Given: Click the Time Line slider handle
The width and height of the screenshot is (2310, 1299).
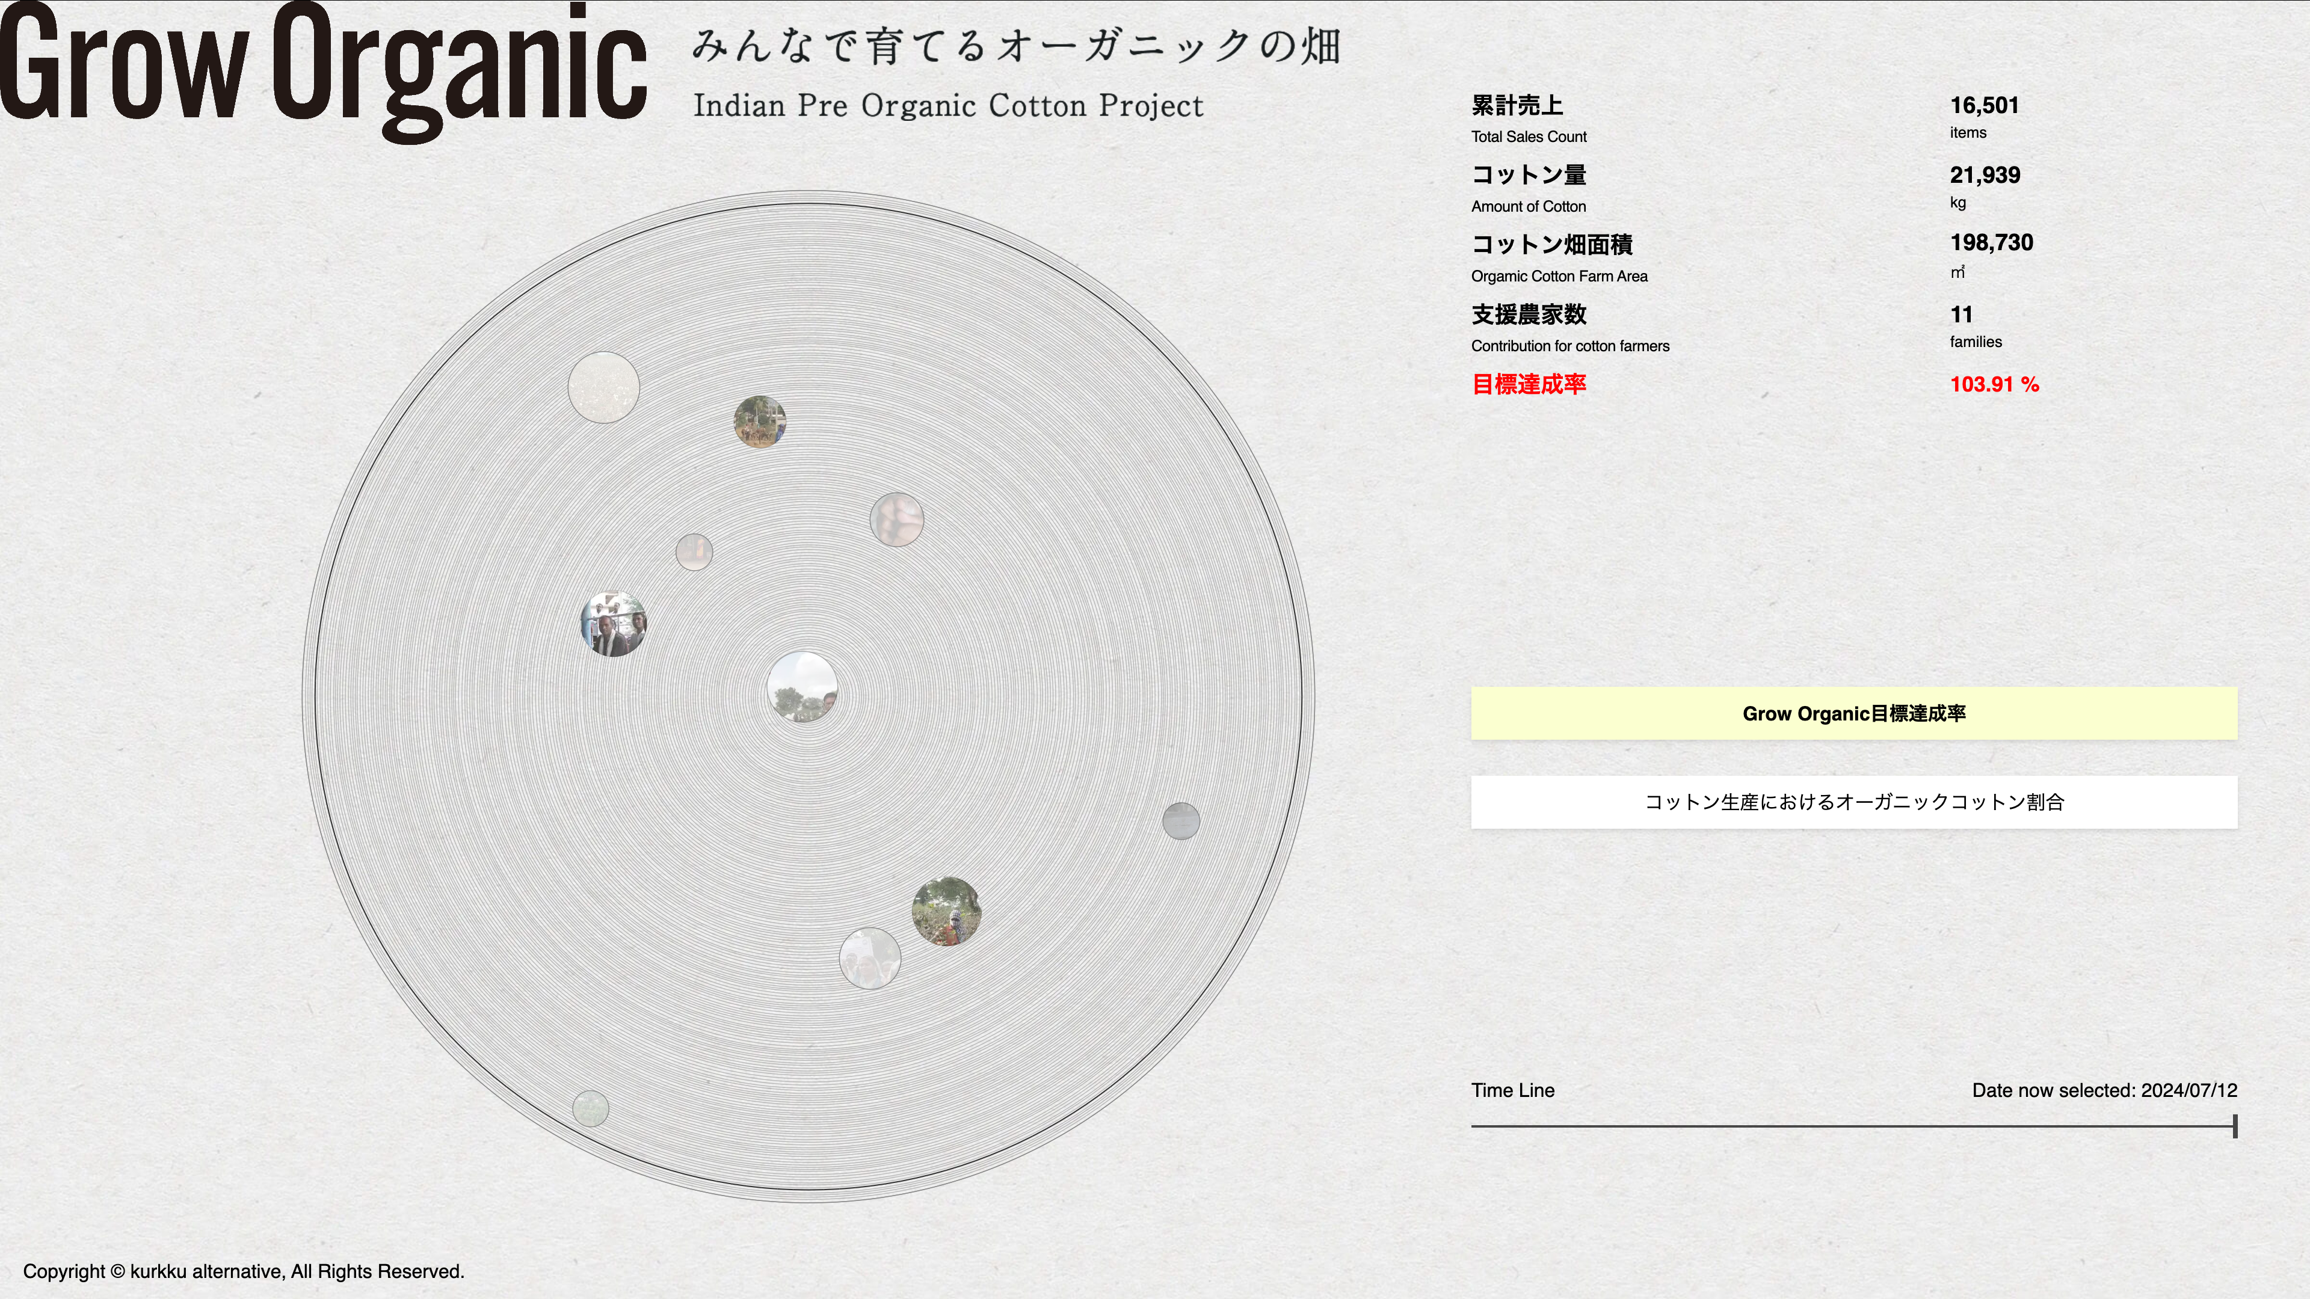Looking at the screenshot, I should point(2235,1126).
